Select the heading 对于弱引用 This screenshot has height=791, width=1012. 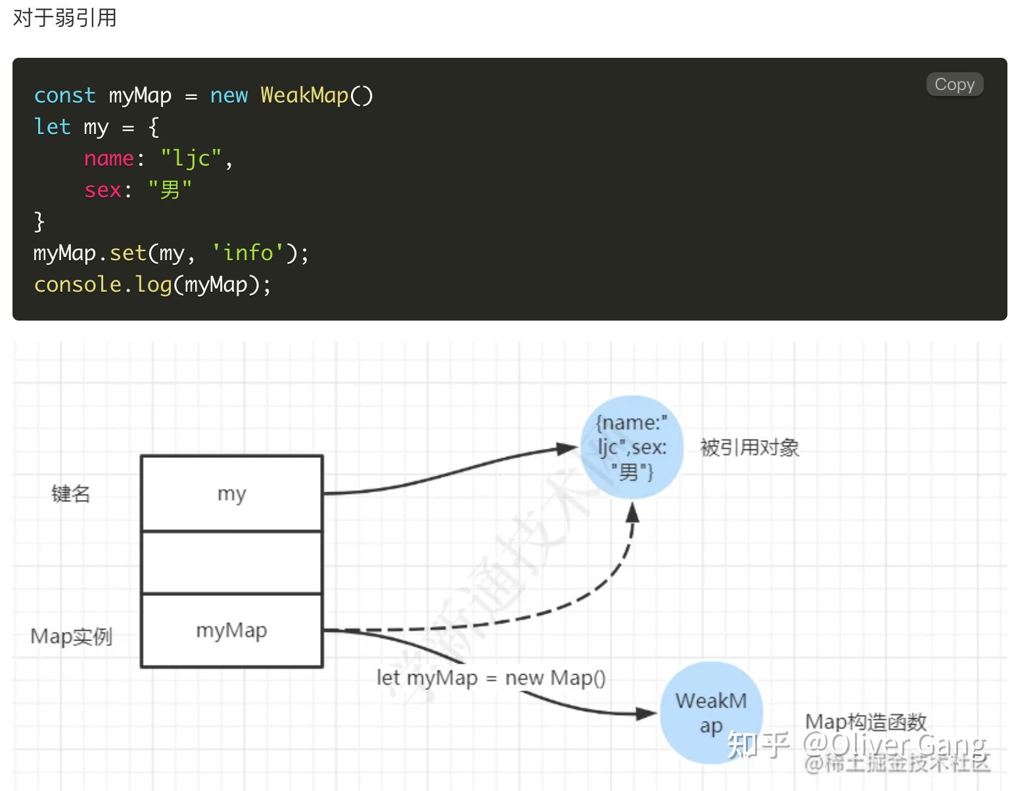coord(63,18)
